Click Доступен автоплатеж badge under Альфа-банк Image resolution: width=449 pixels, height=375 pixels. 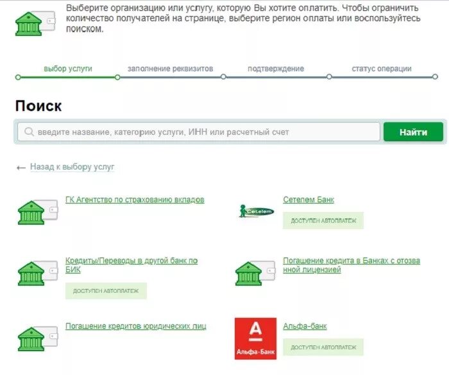(x=323, y=347)
